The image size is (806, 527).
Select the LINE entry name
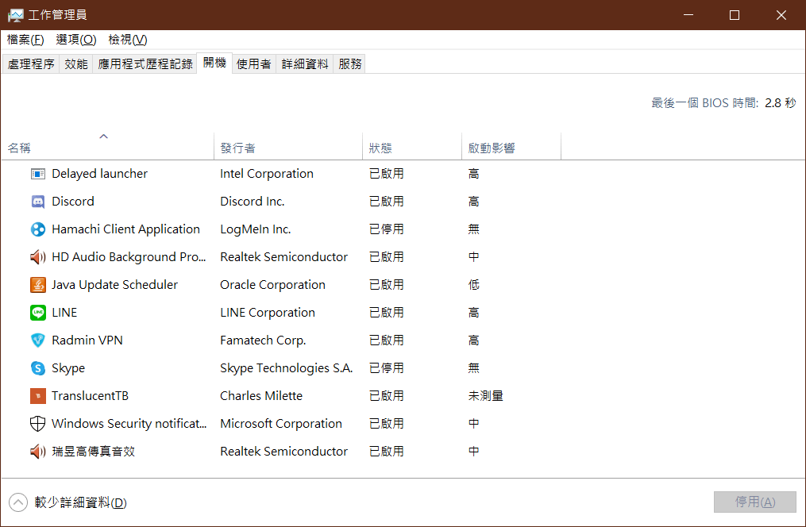click(64, 313)
